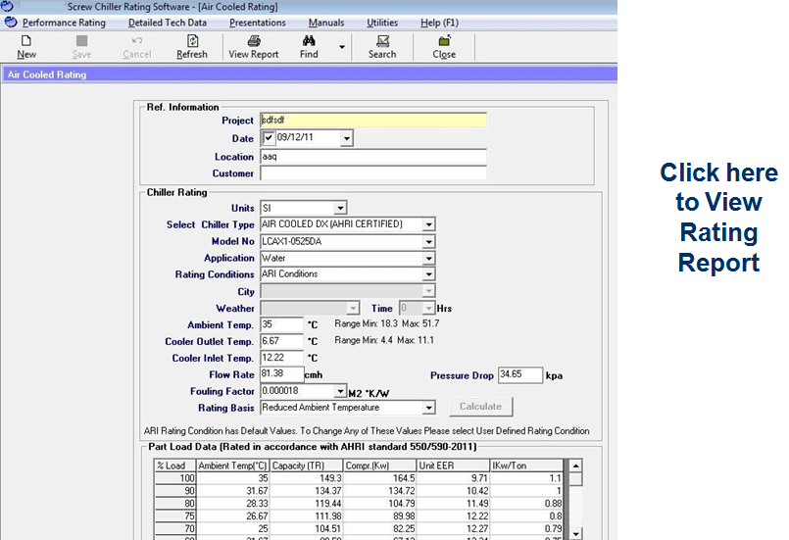The height and width of the screenshot is (540, 789).
Task: Click Part Load table scroll down arrow
Action: click(575, 533)
